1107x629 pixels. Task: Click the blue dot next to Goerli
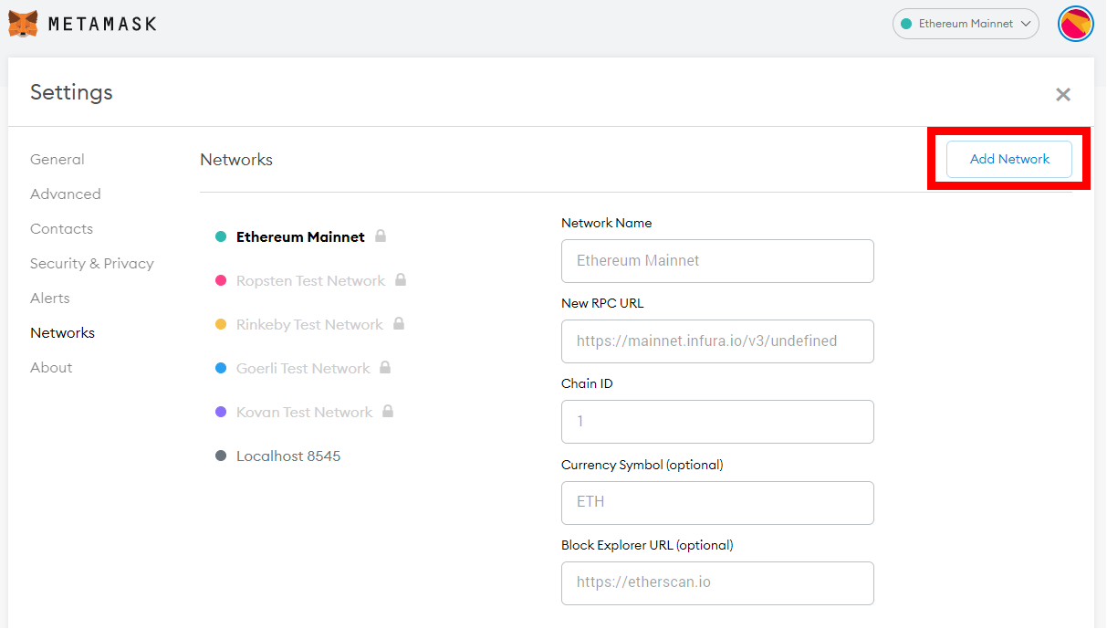click(x=221, y=368)
